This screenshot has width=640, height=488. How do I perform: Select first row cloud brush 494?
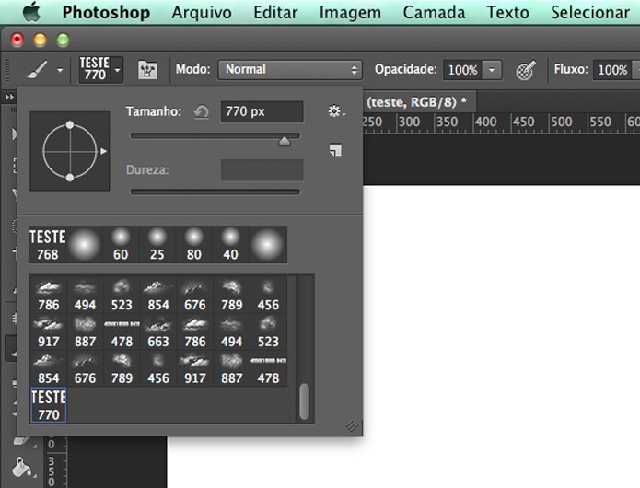coord(85,295)
